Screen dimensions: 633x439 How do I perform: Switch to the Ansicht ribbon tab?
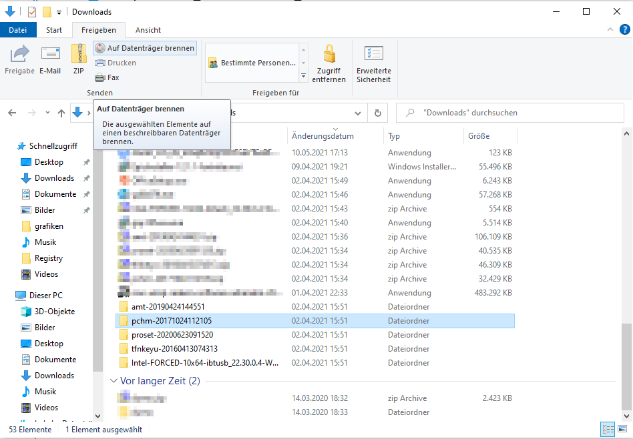tap(148, 30)
